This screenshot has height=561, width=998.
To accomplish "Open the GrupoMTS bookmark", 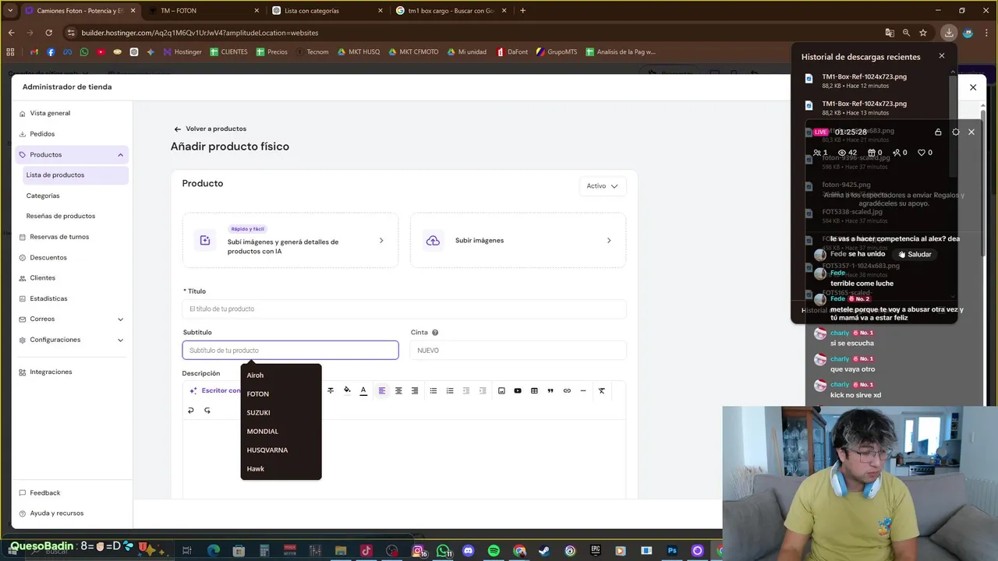I will click(x=555, y=52).
